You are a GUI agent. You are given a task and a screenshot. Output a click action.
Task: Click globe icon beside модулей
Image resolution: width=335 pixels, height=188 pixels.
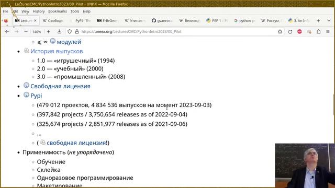[x=52, y=41]
